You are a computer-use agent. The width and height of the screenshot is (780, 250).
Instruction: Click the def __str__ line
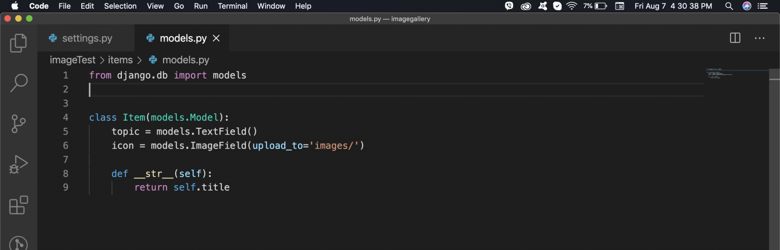(x=161, y=174)
